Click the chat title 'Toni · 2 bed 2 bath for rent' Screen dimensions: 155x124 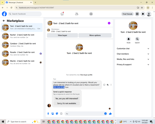[66, 23]
